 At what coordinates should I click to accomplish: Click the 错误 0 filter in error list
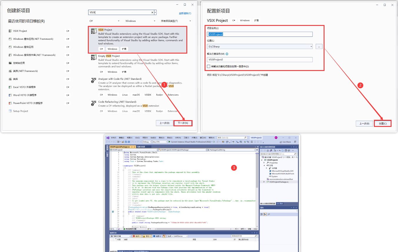[137, 236]
